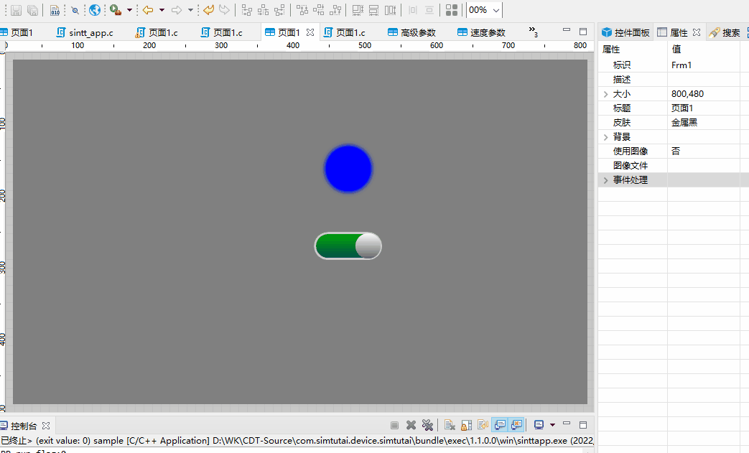The width and height of the screenshot is (749, 453).
Task: Select the align-left alignment tool
Action: point(246,9)
